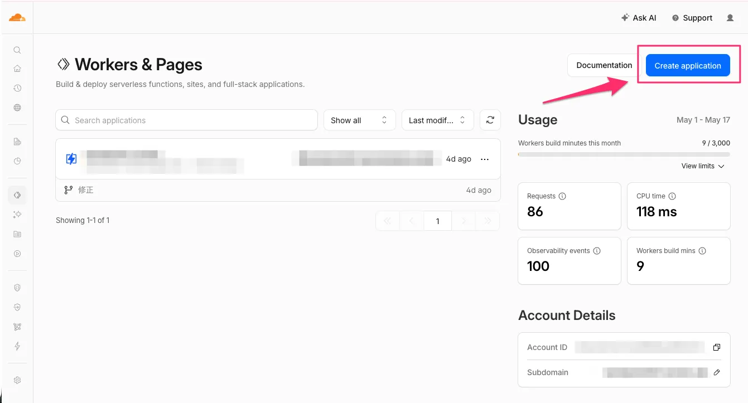Click the Requests value 86
The height and width of the screenshot is (403, 748).
click(x=535, y=211)
